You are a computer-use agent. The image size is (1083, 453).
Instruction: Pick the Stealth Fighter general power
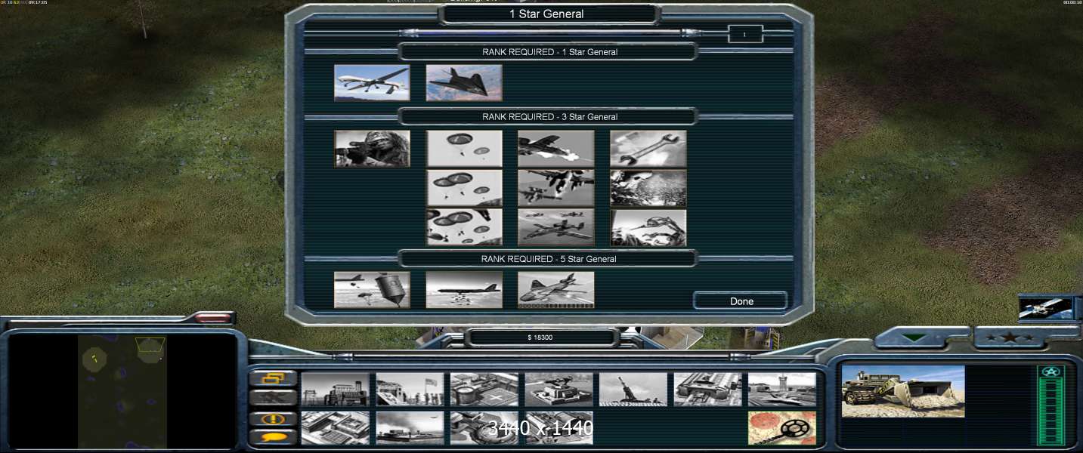464,83
